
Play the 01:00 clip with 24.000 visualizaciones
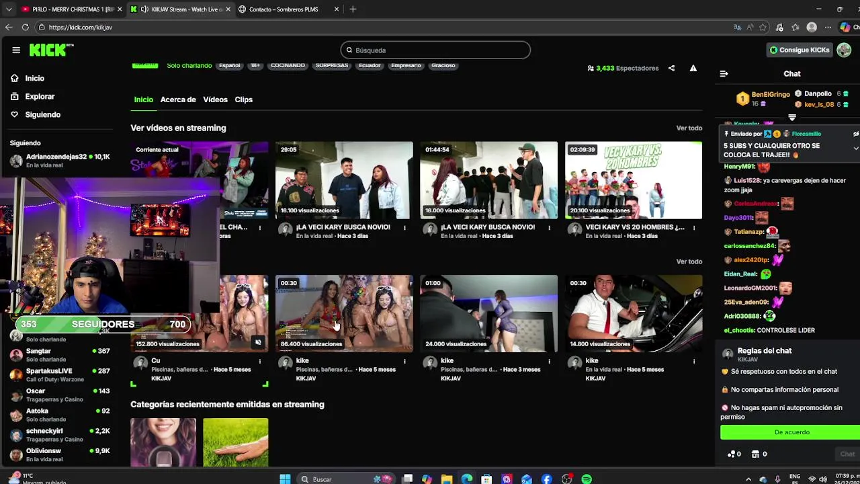click(488, 313)
